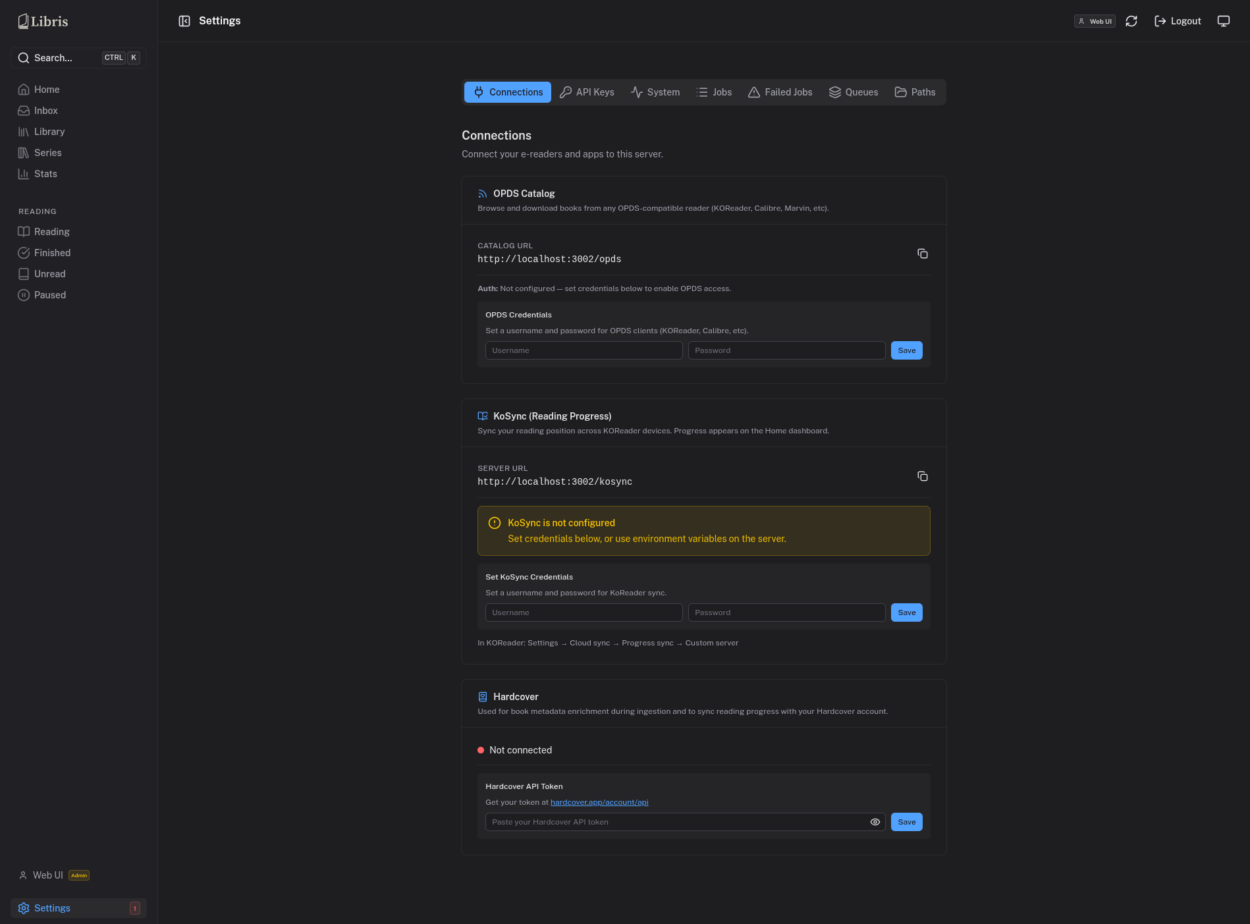Collapse the sidebar panel icon
This screenshot has height=924, width=1250.
[x=184, y=21]
